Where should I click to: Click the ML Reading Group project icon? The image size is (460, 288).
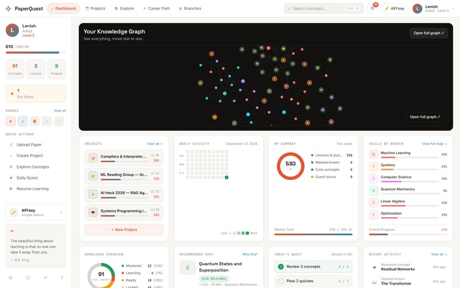pos(93,176)
